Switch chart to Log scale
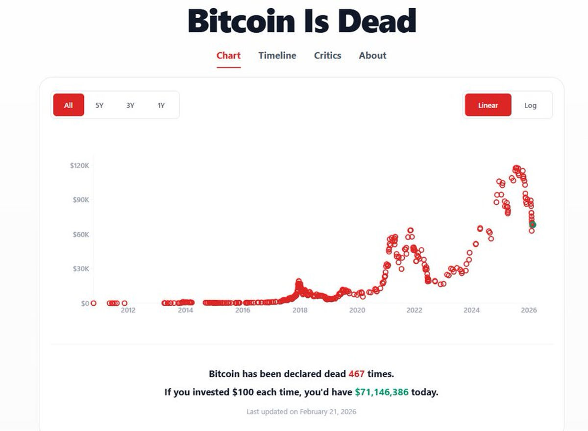 [x=530, y=105]
